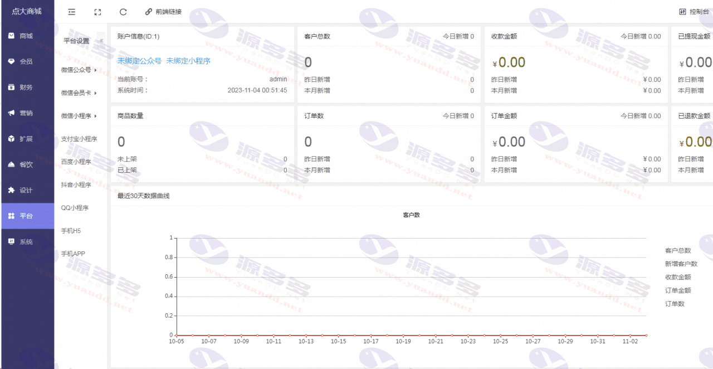The width and height of the screenshot is (713, 369).
Task: Collapse the 平台设置 submenu panel arrow
Action: [101, 41]
